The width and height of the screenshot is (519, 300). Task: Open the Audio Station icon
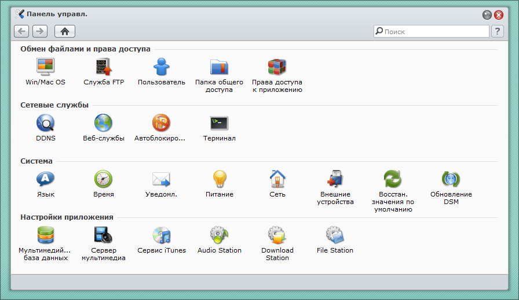point(219,235)
